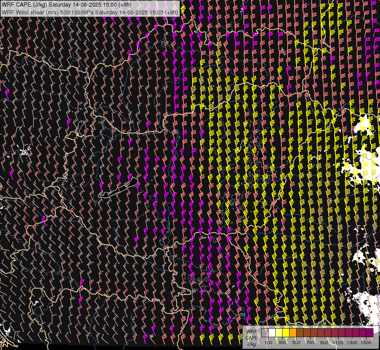
Task: Click the '300' legend tick label
Action: coord(282,343)
